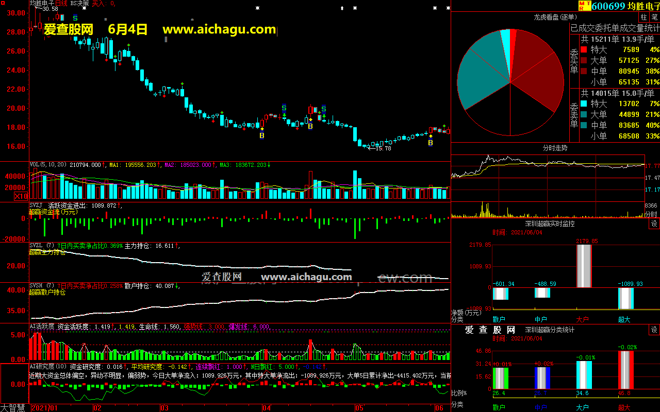
Task: Click the S sell signal at chart's far left
Action: [x=75, y=19]
